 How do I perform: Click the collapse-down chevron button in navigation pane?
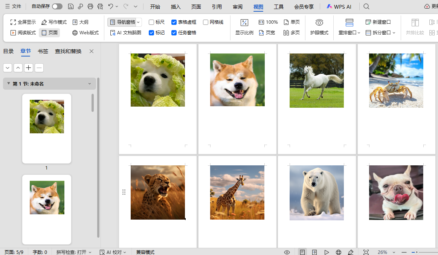coord(8,67)
